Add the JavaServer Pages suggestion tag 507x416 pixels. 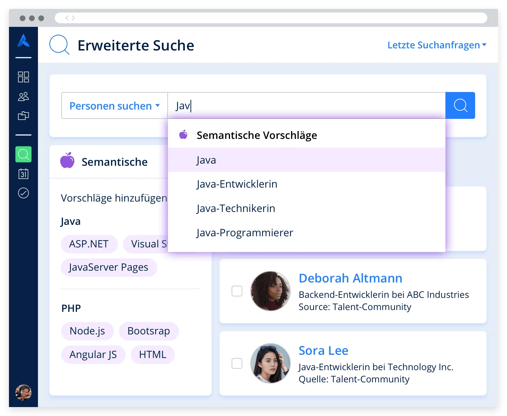(x=109, y=267)
